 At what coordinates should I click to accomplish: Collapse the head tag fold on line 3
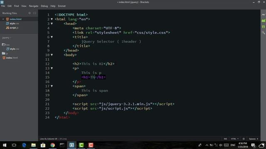tap(52, 24)
